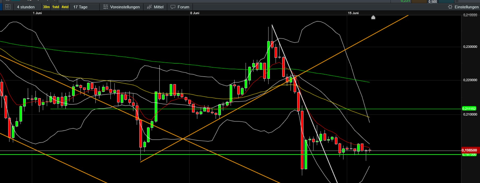This screenshot has height=183, width=480.
Task: Click the brown sell price box
Action: pos(419,1)
